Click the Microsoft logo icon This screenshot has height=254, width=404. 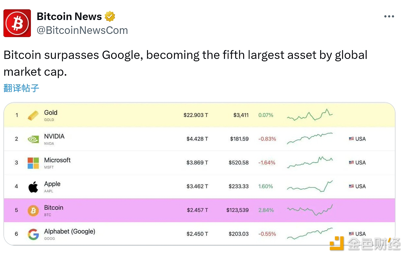pos(33,163)
